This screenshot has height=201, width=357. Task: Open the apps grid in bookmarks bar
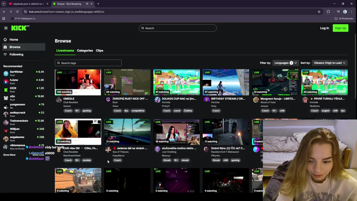[x=4, y=18]
